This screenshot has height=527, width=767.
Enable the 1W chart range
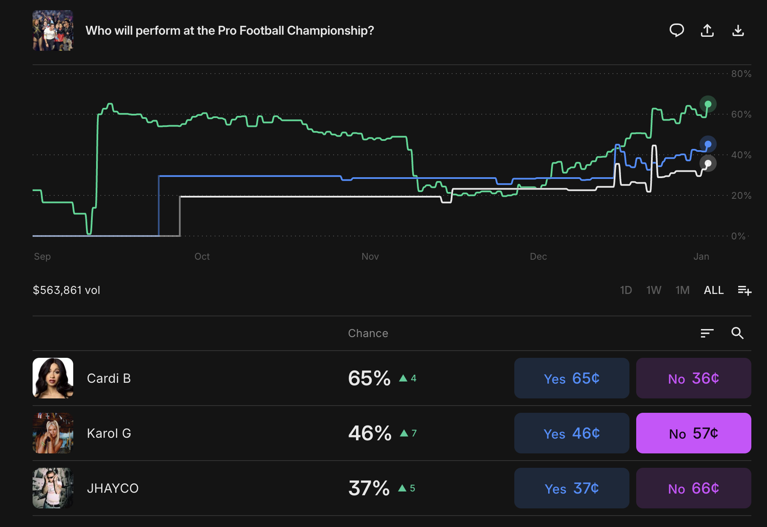654,290
